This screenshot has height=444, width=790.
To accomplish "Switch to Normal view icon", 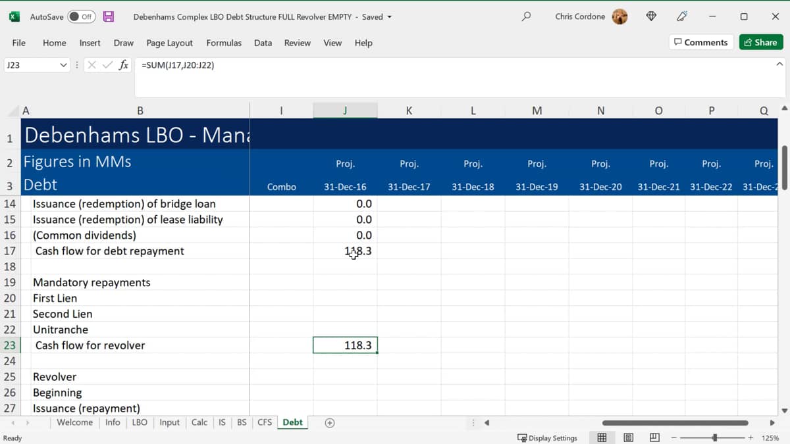I will 602,437.
